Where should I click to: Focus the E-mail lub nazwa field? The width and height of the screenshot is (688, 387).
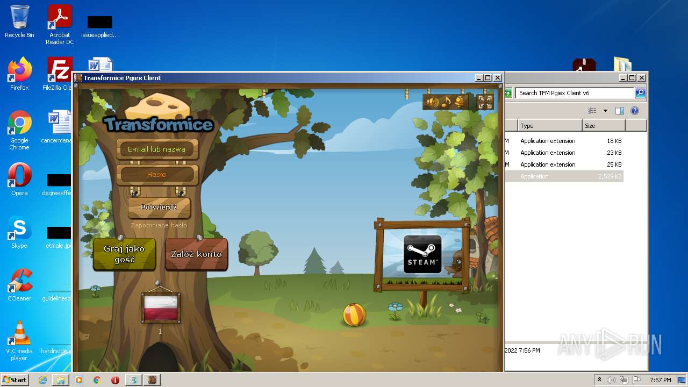pyautogui.click(x=157, y=149)
